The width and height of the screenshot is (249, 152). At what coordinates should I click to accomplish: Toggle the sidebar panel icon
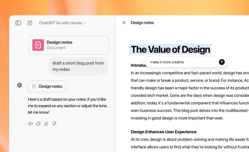[18, 23]
